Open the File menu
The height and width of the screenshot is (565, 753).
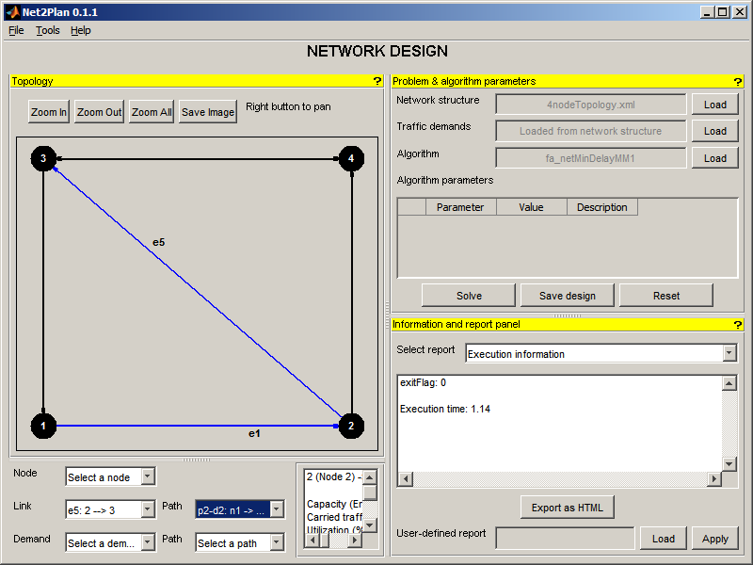[x=16, y=30]
